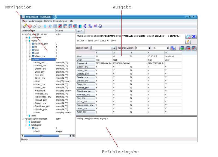Click the floppy disk save icon

[x=100, y=26]
